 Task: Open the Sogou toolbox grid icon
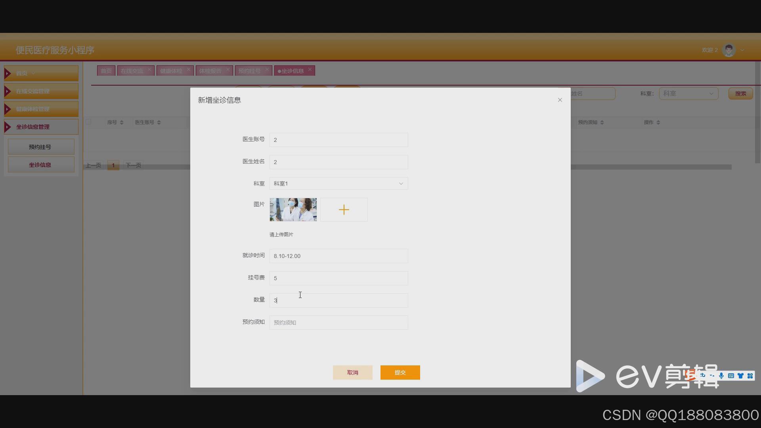point(750,376)
